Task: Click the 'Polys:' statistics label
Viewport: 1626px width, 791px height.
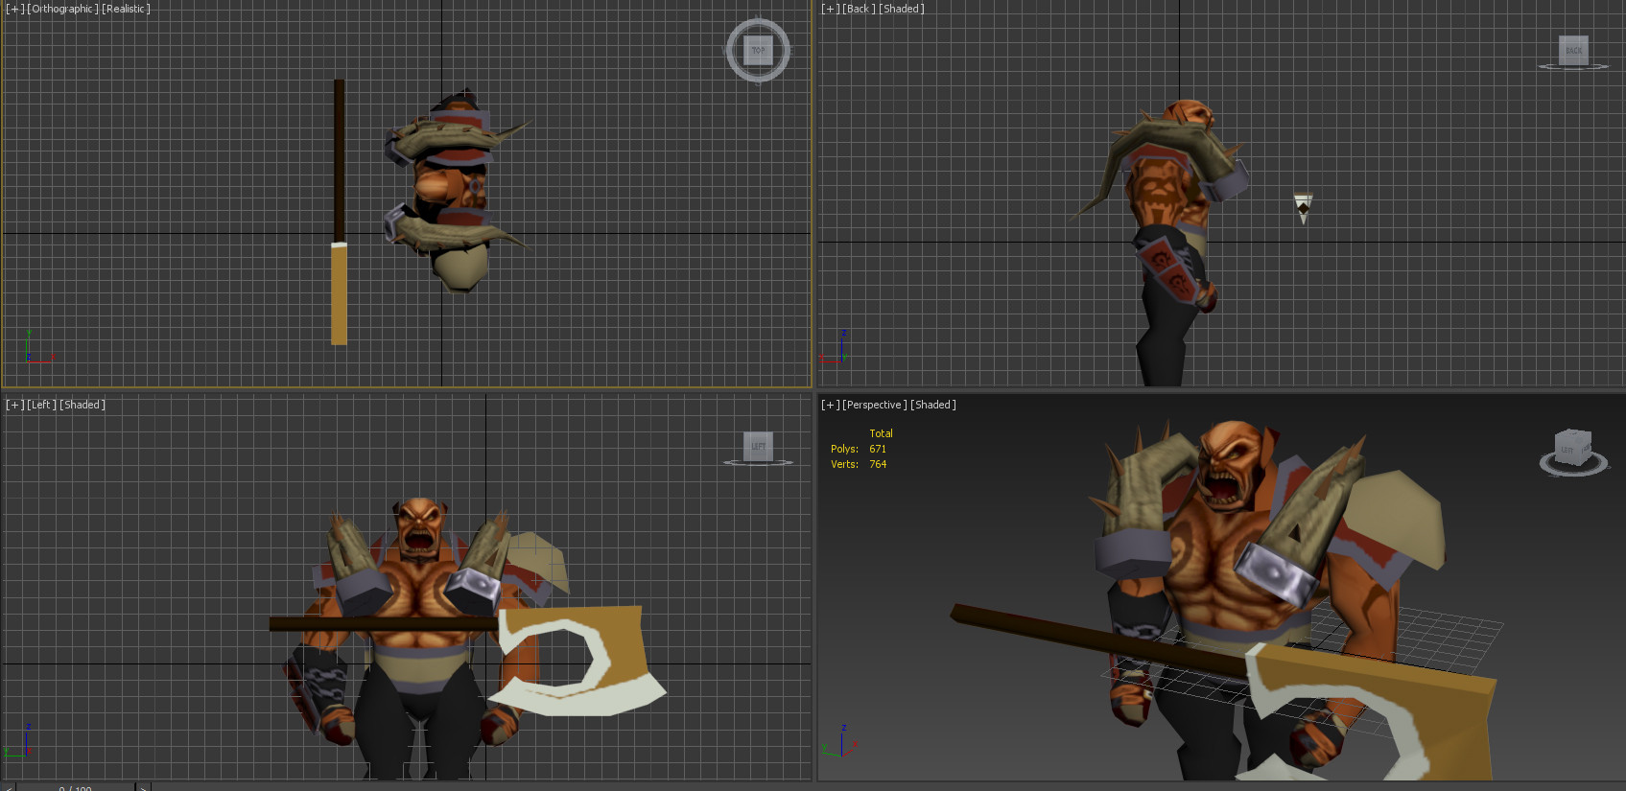Action: 845,449
